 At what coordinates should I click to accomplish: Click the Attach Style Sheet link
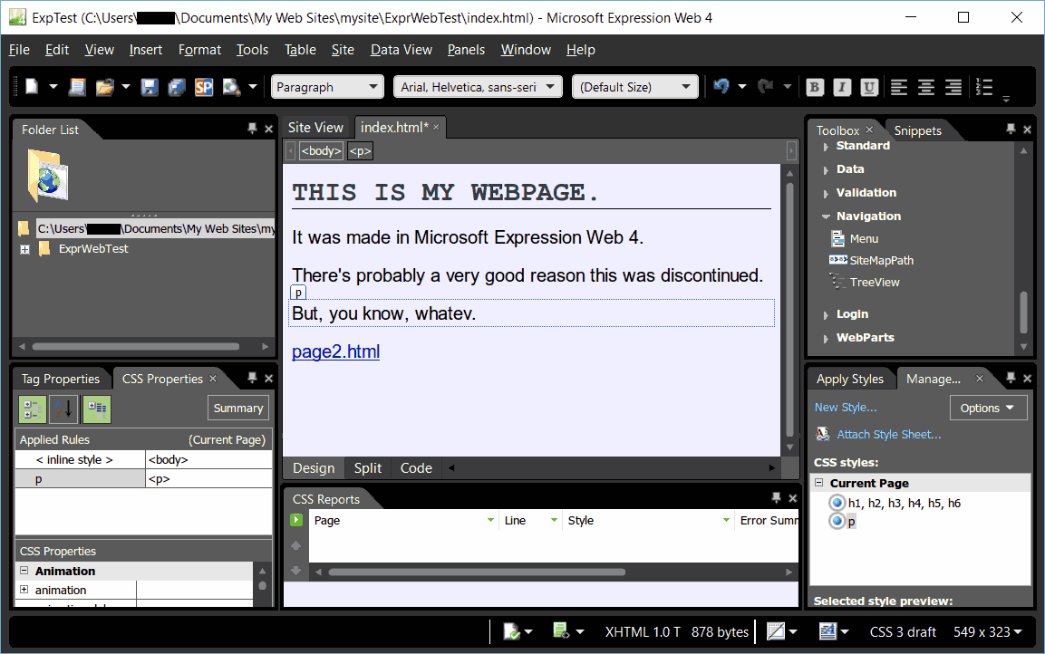point(888,434)
